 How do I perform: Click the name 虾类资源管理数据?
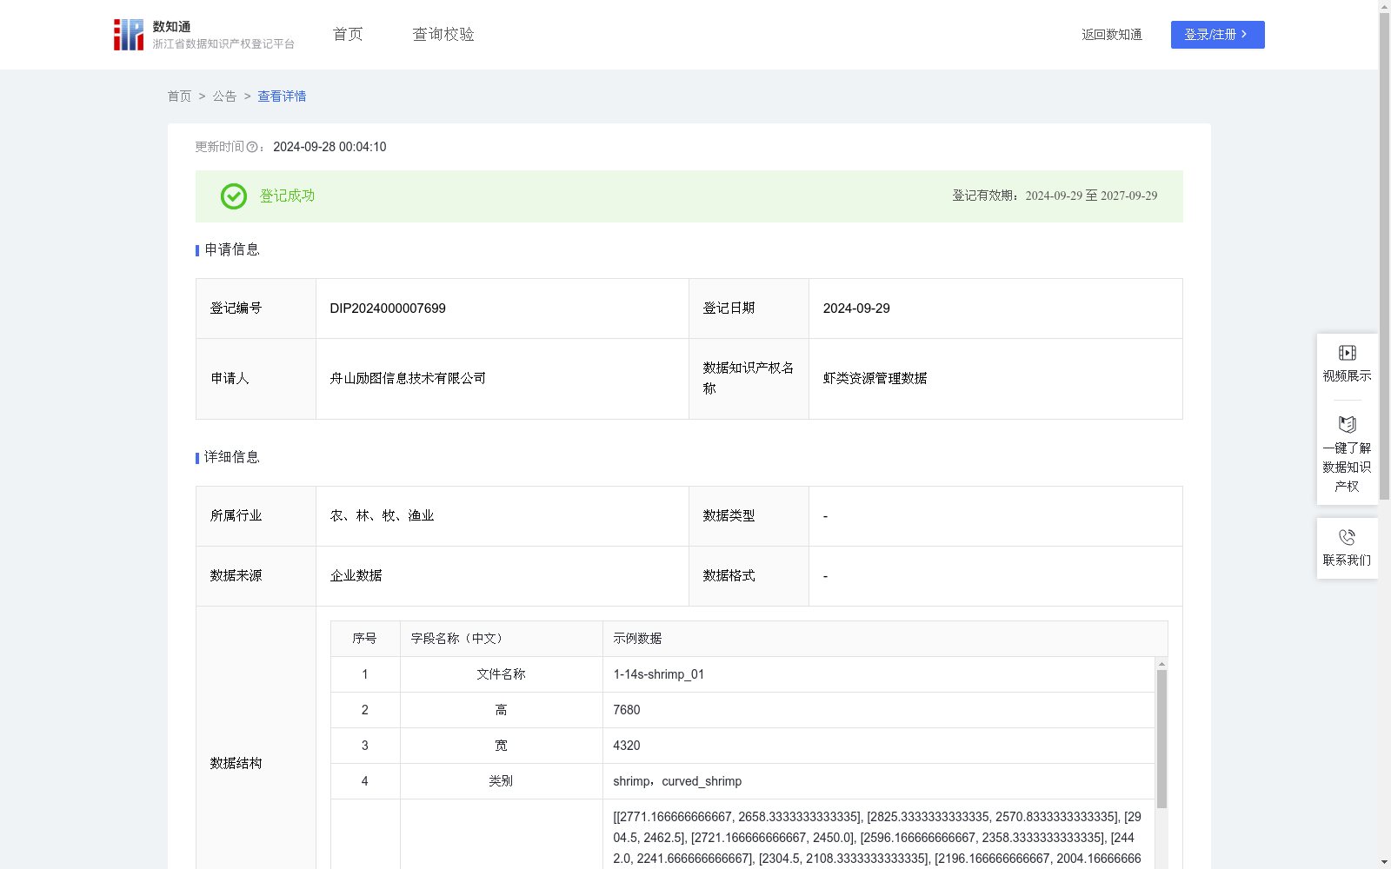tap(875, 379)
